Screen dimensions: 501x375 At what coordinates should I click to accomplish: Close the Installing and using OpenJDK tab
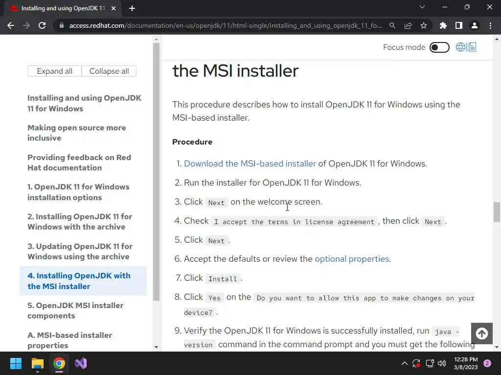coord(114,8)
